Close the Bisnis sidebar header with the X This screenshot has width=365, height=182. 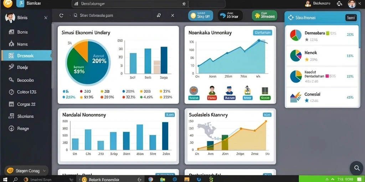click(46, 18)
